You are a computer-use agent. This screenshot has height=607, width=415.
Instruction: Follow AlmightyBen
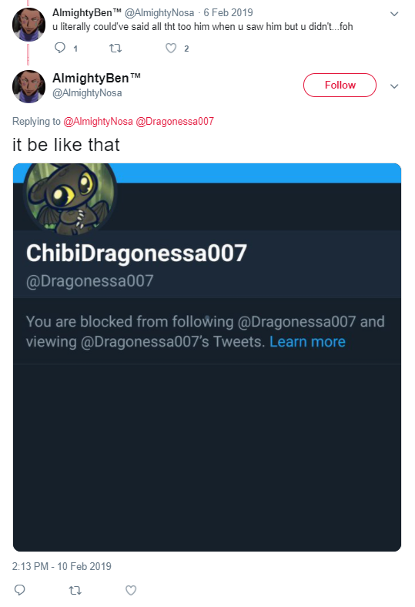[x=340, y=85]
